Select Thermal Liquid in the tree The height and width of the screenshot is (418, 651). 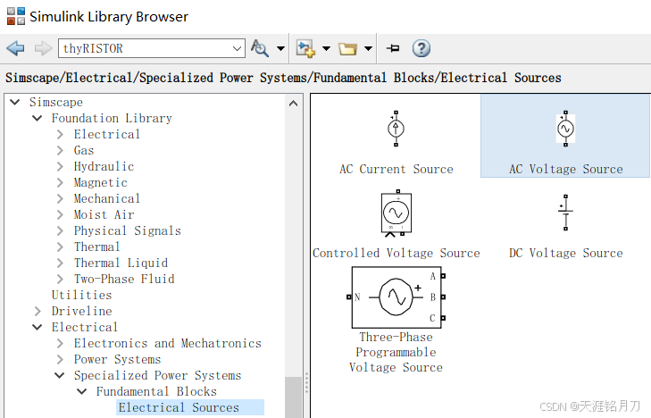pyautogui.click(x=121, y=263)
